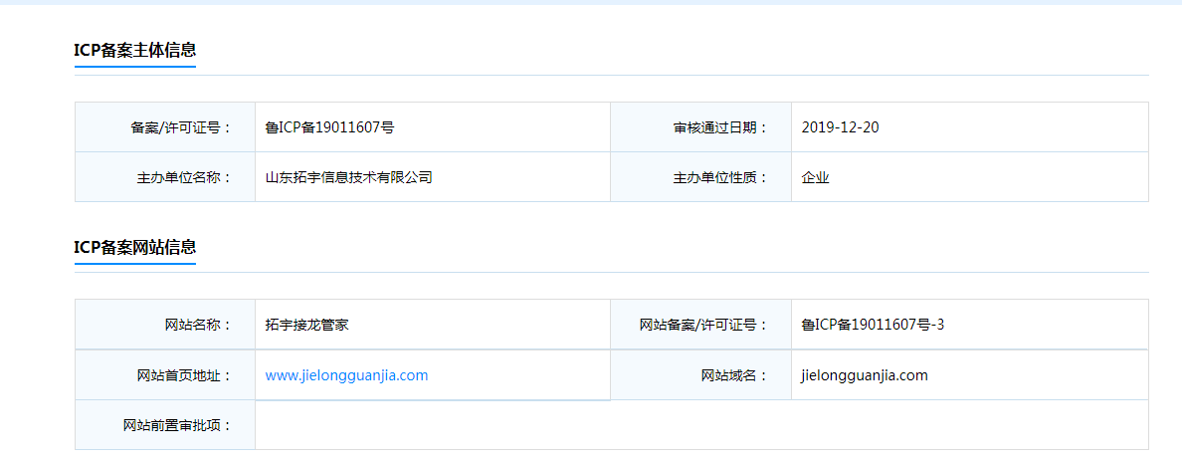Select the ICP备案网站信息 section heading
The width and height of the screenshot is (1182, 461).
pos(135,248)
